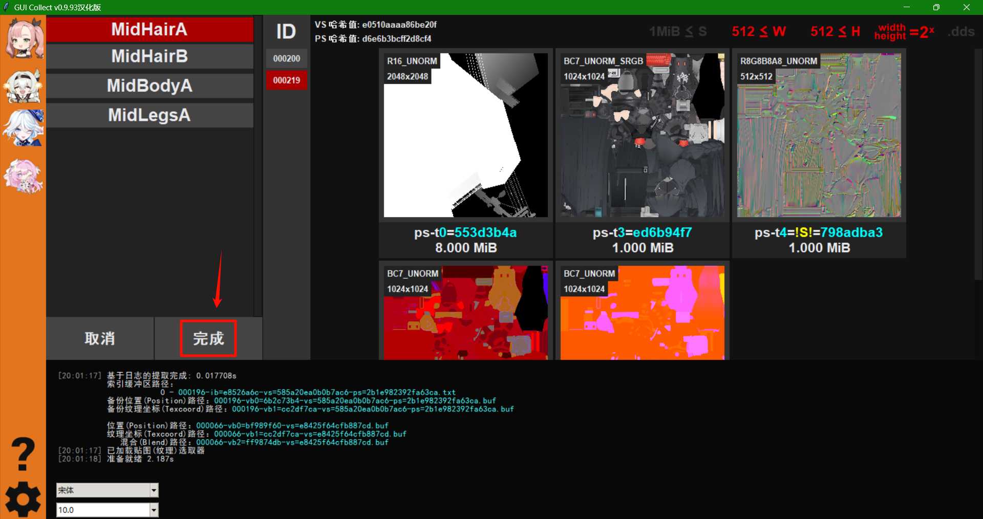Select the pink chibi character avatar

pyautogui.click(x=24, y=176)
